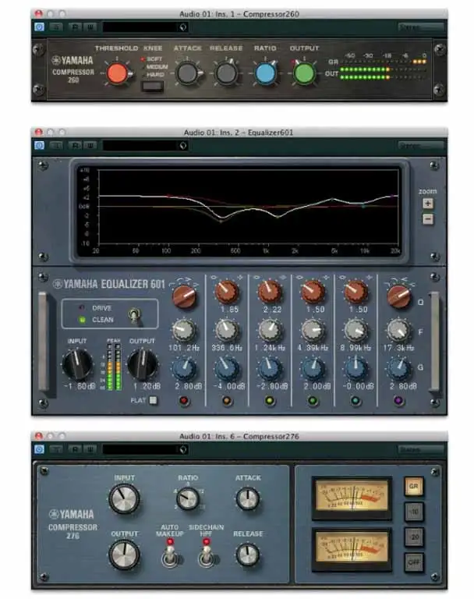Toggle the green band 4 enable LED
474x599 pixels.
coord(313,401)
